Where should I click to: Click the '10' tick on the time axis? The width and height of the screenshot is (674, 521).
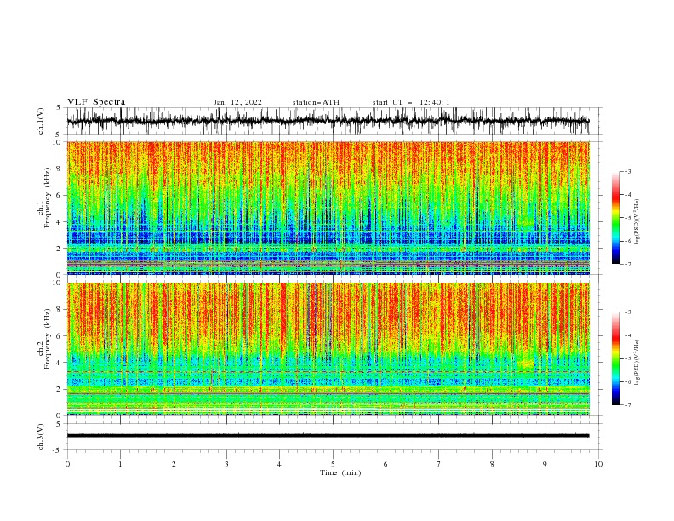(598, 464)
